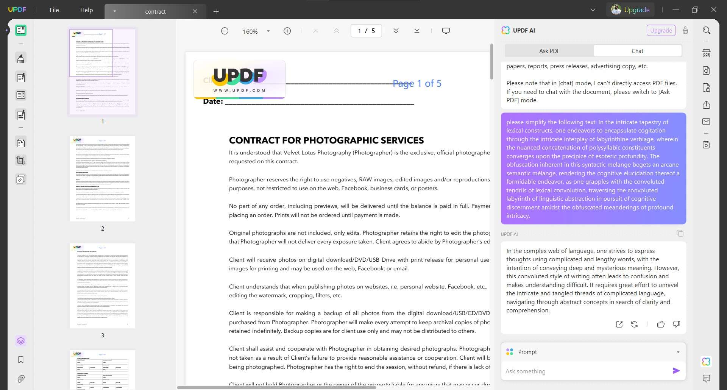Switch to the Ask PDF tab
The width and height of the screenshot is (727, 390).
pos(549,50)
